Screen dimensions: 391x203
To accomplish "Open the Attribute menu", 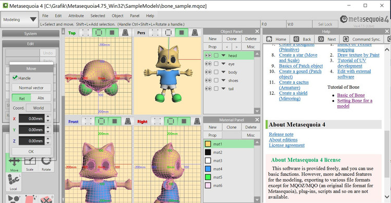I will [x=76, y=16].
